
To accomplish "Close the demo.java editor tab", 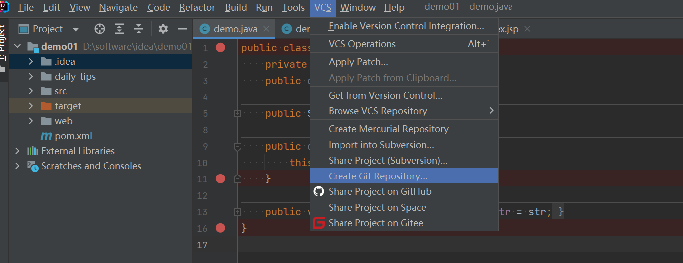I will click(266, 29).
